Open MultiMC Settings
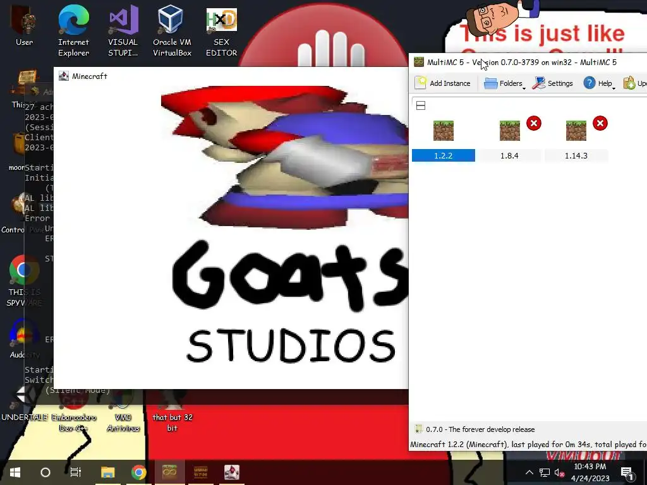647x485 pixels. (552, 83)
